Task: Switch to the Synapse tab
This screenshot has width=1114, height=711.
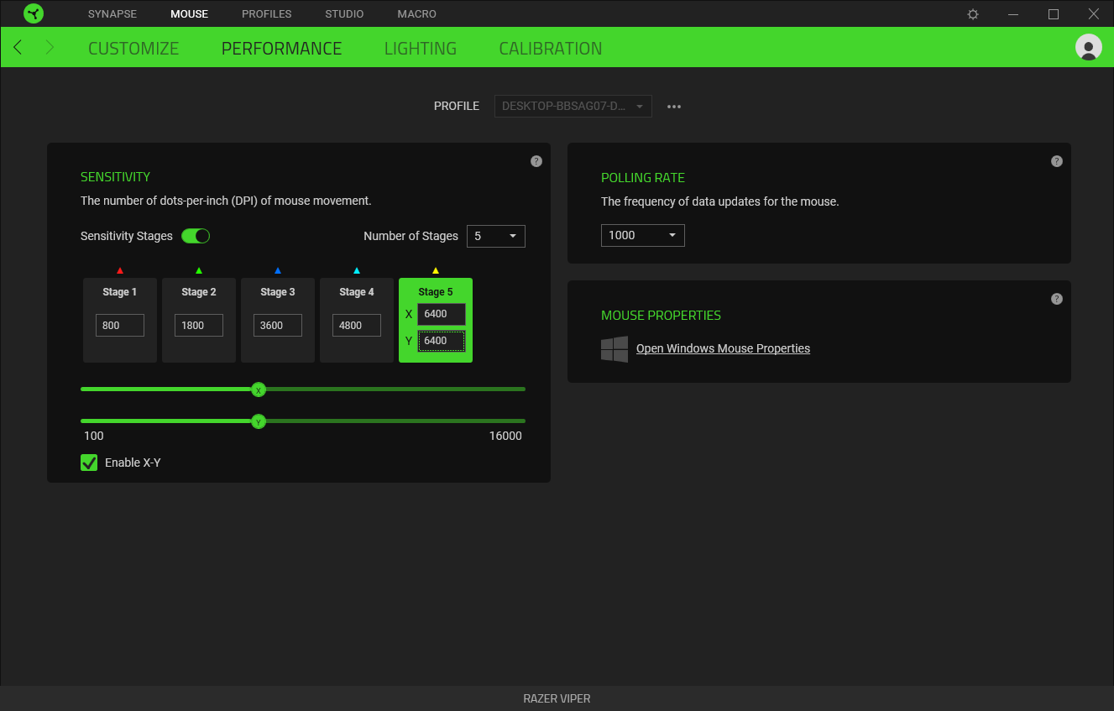Action: coord(112,14)
